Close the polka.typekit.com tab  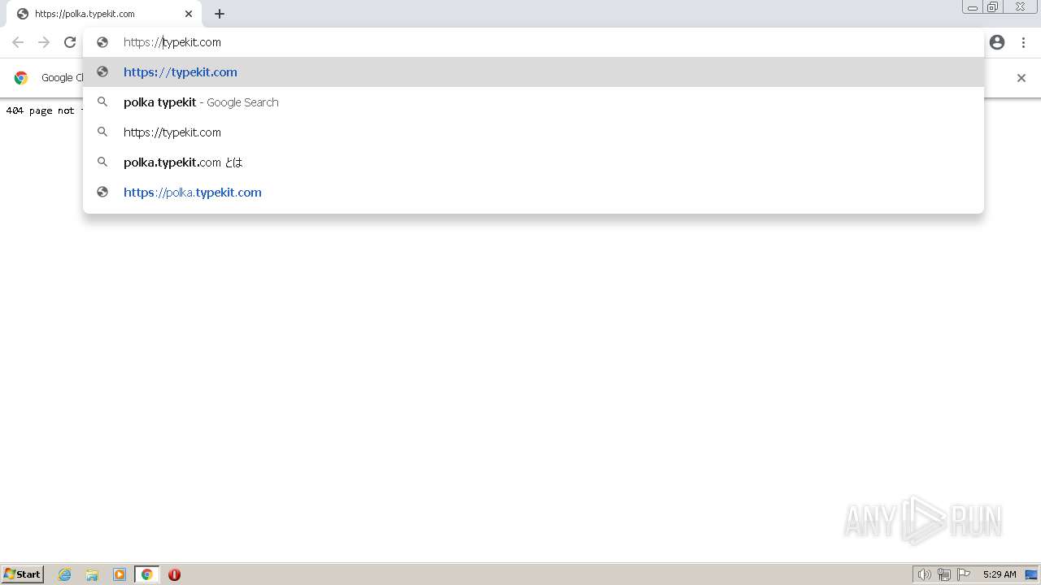(189, 14)
